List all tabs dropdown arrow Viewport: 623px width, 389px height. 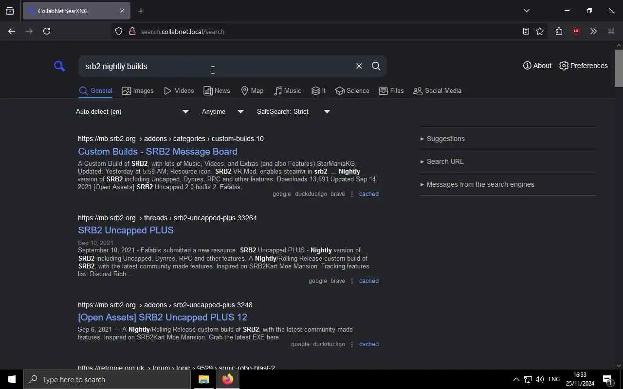point(526,11)
